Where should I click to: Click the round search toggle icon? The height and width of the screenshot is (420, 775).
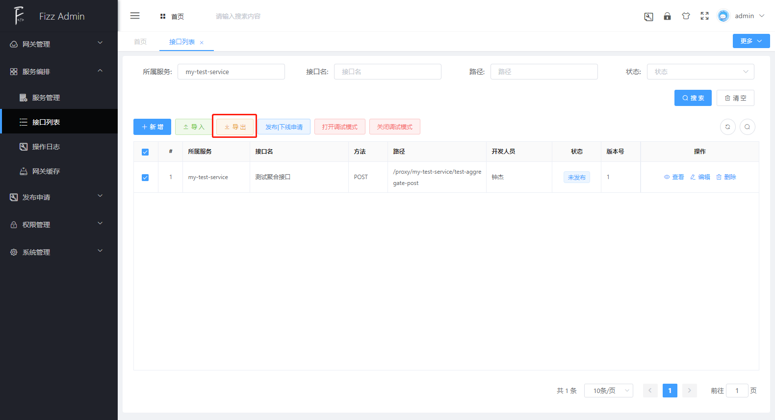coord(747,127)
